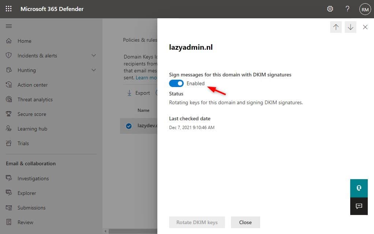The image size is (374, 234).
Task: Click the horizontal scrollbar left arrow
Action: click(x=105, y=231)
